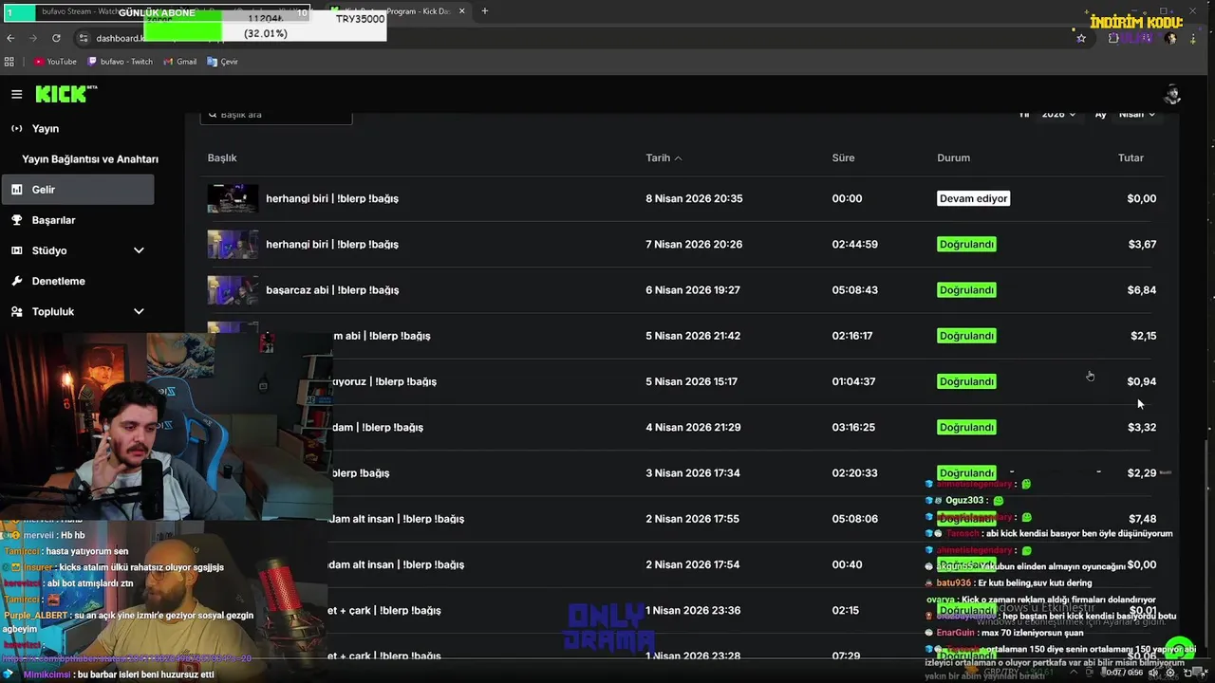Image resolution: width=1215 pixels, height=683 pixels.
Task: Open a new browser tab
Action: pos(484,11)
